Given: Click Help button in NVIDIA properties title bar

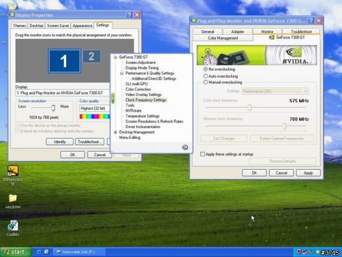Looking at the screenshot, I should pos(311,20).
